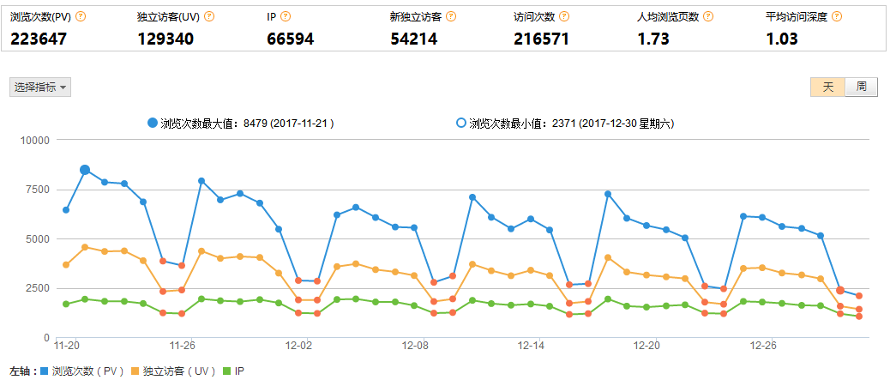Open help tooltip for 新独立访客
Screen dimensions: 890x386
click(451, 16)
